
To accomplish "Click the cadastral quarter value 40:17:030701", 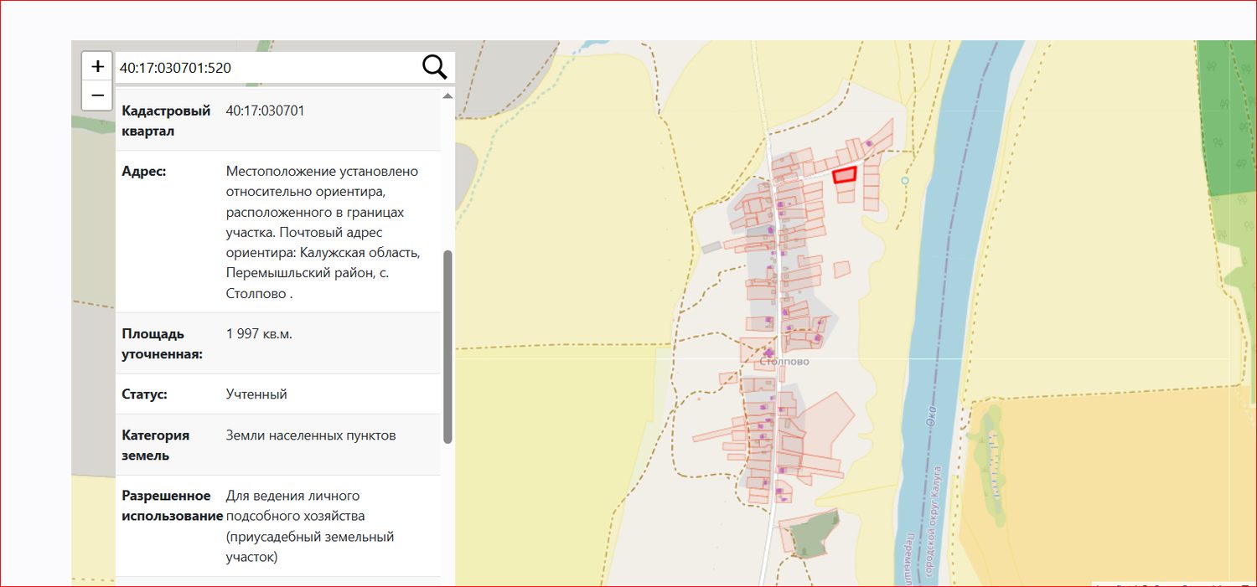I will 265,111.
